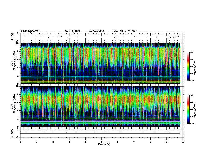This screenshot has width=206, height=159.
Task: Click the ch.1 frequency axis '8' tick label
Action: [18, 51]
